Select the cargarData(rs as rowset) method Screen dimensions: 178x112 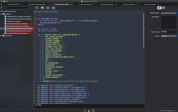coord(19,16)
